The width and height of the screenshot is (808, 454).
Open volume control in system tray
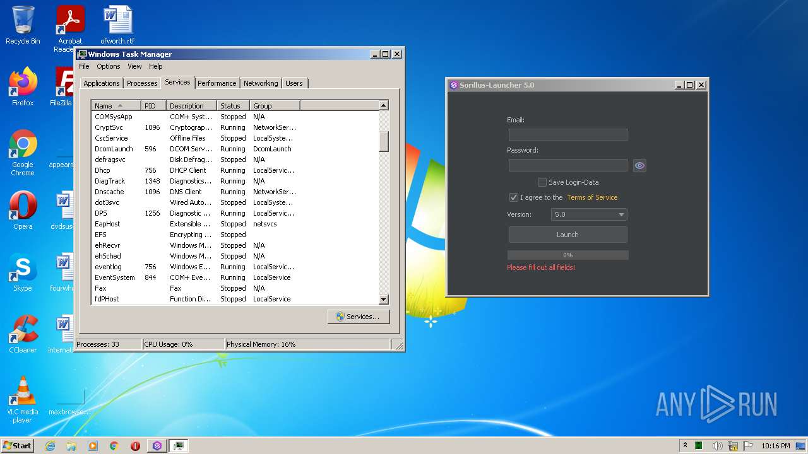[717, 446]
